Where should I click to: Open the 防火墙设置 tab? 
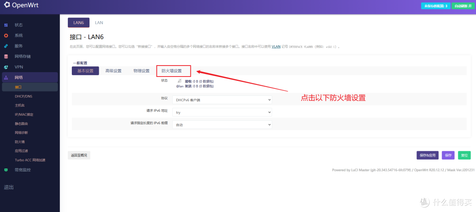(x=171, y=71)
